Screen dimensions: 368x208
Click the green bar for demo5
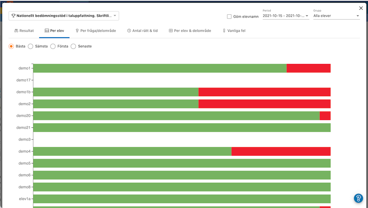pos(182,163)
